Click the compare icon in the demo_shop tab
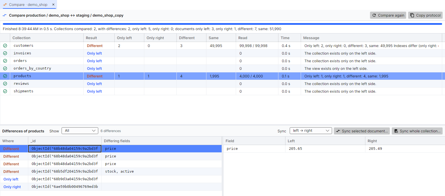Screen dimensions: 445x196 (5, 5)
